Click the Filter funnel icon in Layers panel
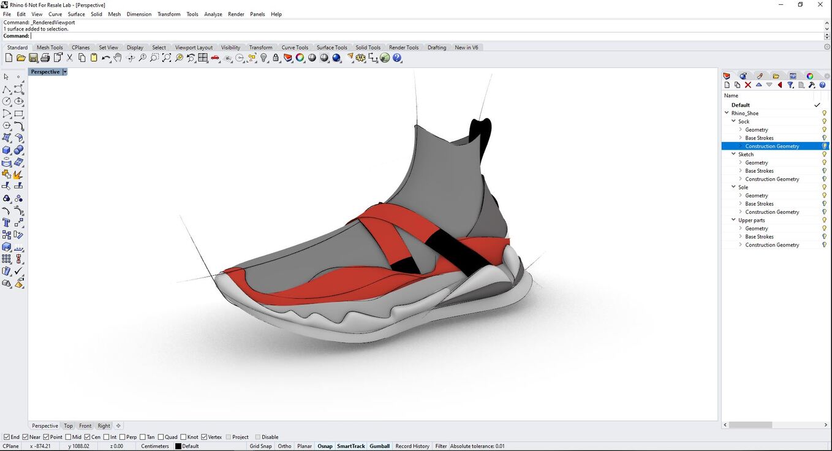Image resolution: width=832 pixels, height=451 pixels. pyautogui.click(x=790, y=85)
